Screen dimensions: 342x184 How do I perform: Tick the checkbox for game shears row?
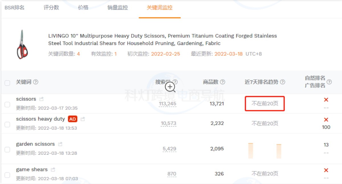(7, 175)
